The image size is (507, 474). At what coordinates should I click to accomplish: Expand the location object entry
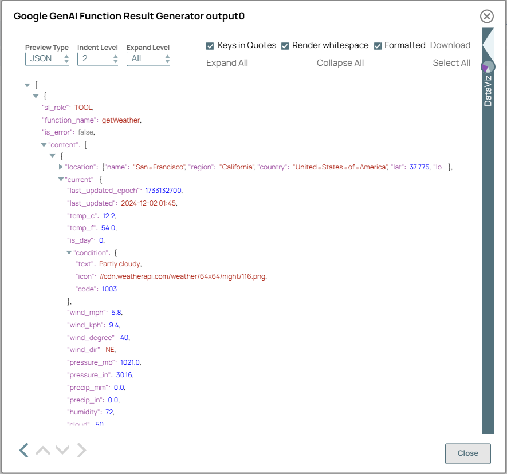pos(61,167)
